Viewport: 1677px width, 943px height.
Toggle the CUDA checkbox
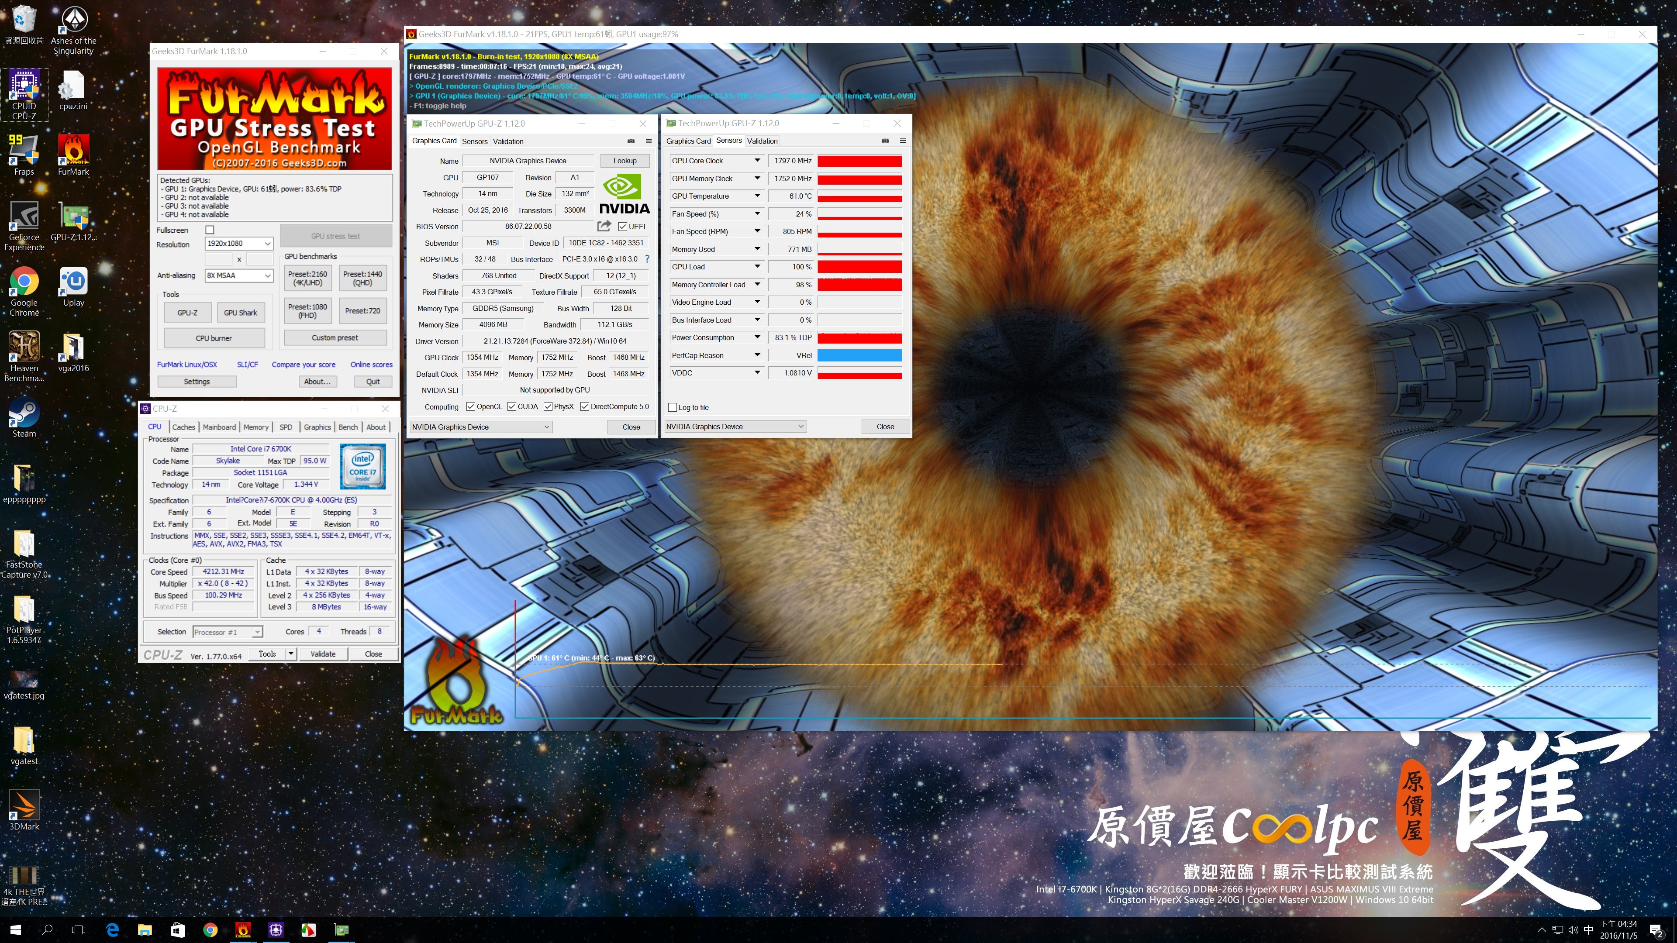[512, 407]
